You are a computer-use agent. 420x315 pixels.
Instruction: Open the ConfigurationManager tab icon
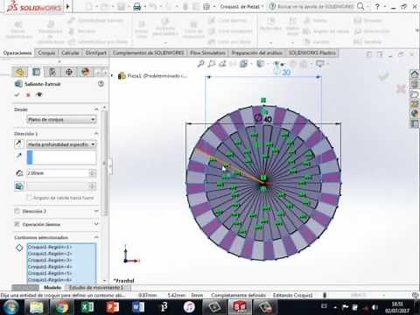pyautogui.click(x=52, y=72)
